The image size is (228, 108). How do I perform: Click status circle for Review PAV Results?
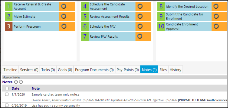click(140, 36)
